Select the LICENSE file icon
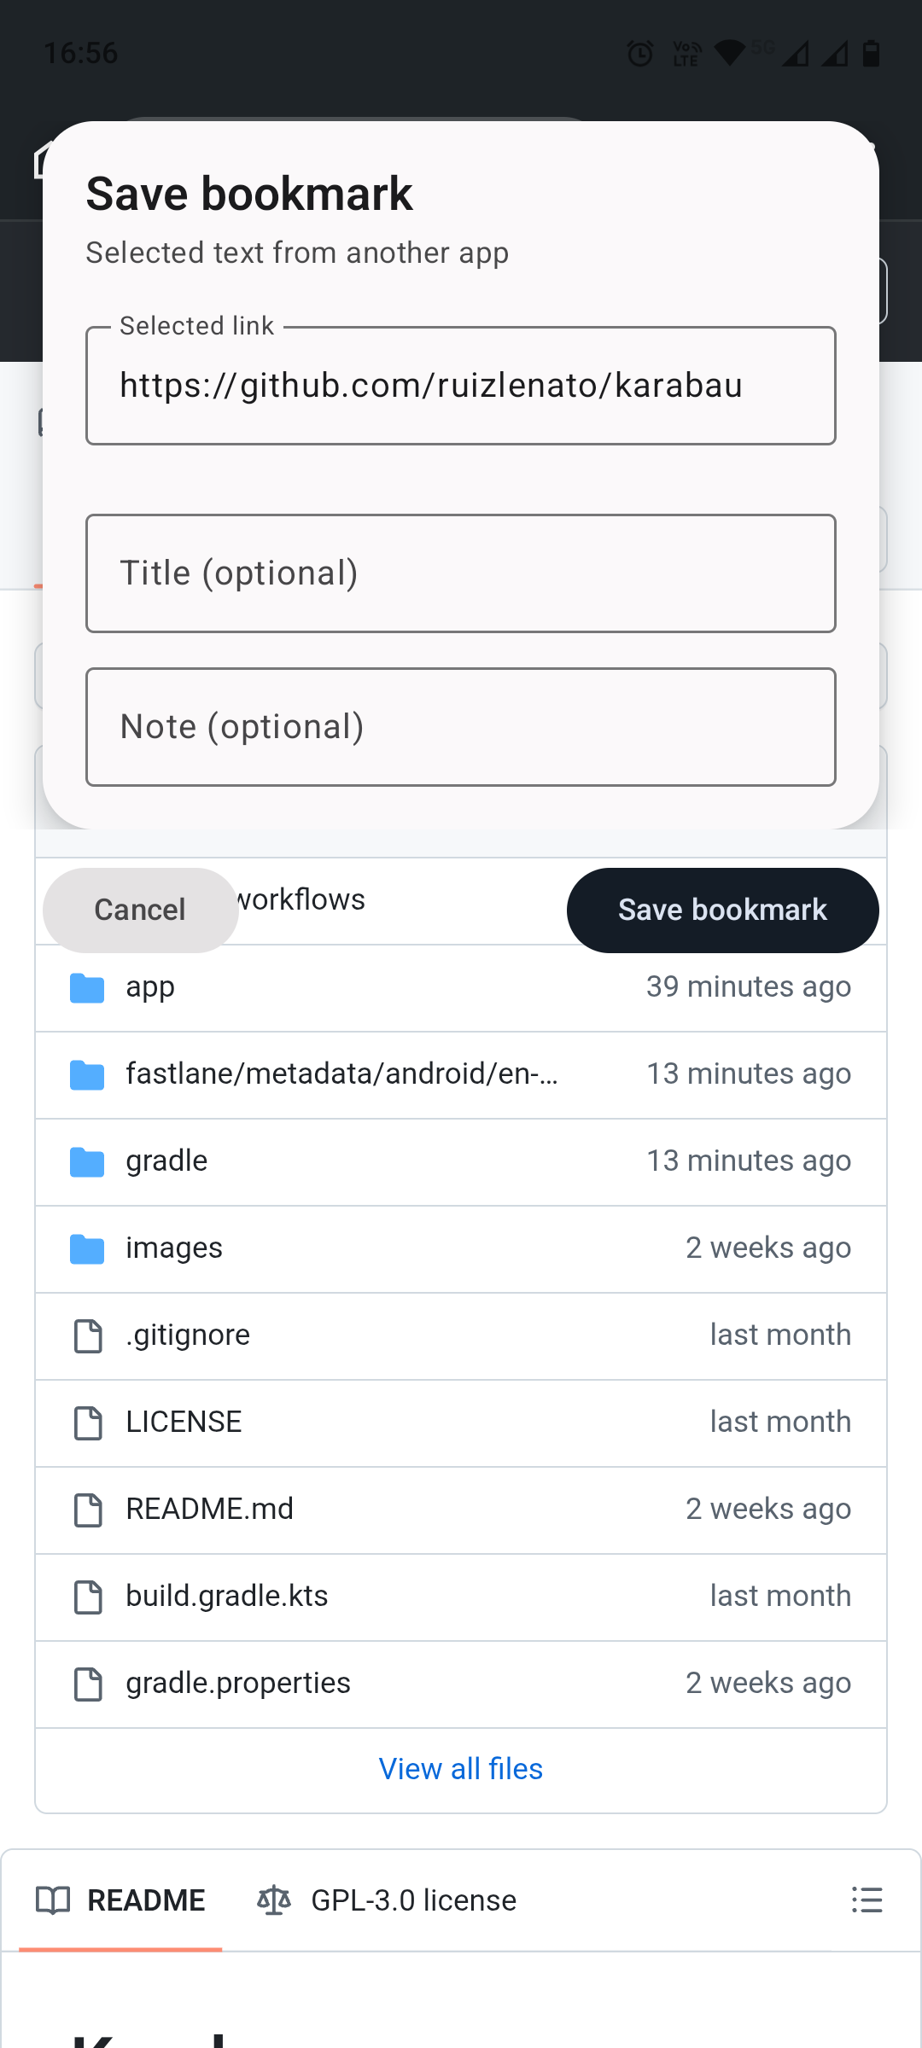Viewport: 922px width, 2048px height. (88, 1423)
